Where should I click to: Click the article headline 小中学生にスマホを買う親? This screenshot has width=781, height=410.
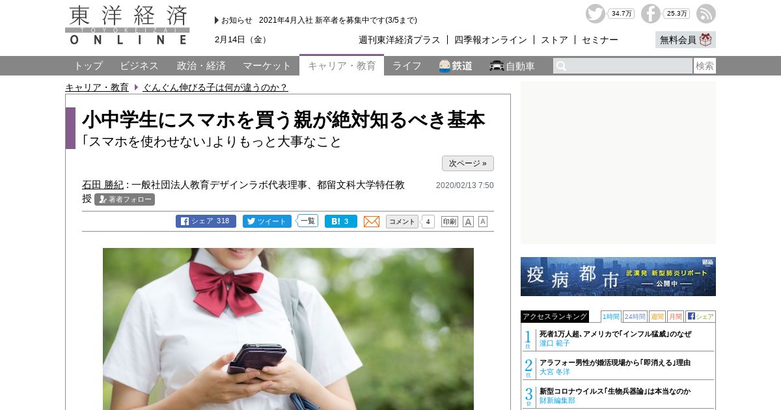point(284,120)
